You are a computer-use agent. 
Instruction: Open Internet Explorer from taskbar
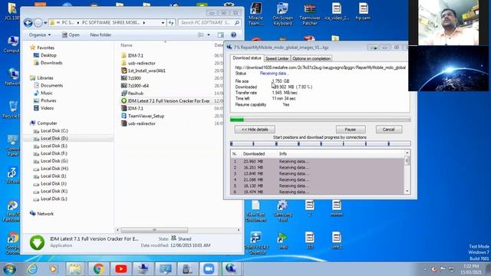tap(32, 269)
